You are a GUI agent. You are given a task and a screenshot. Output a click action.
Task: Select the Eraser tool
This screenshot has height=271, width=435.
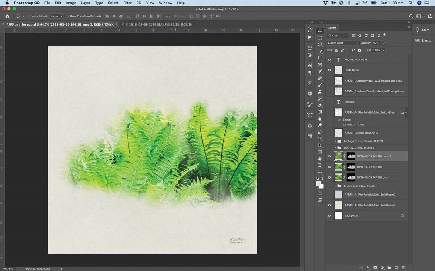point(320,105)
